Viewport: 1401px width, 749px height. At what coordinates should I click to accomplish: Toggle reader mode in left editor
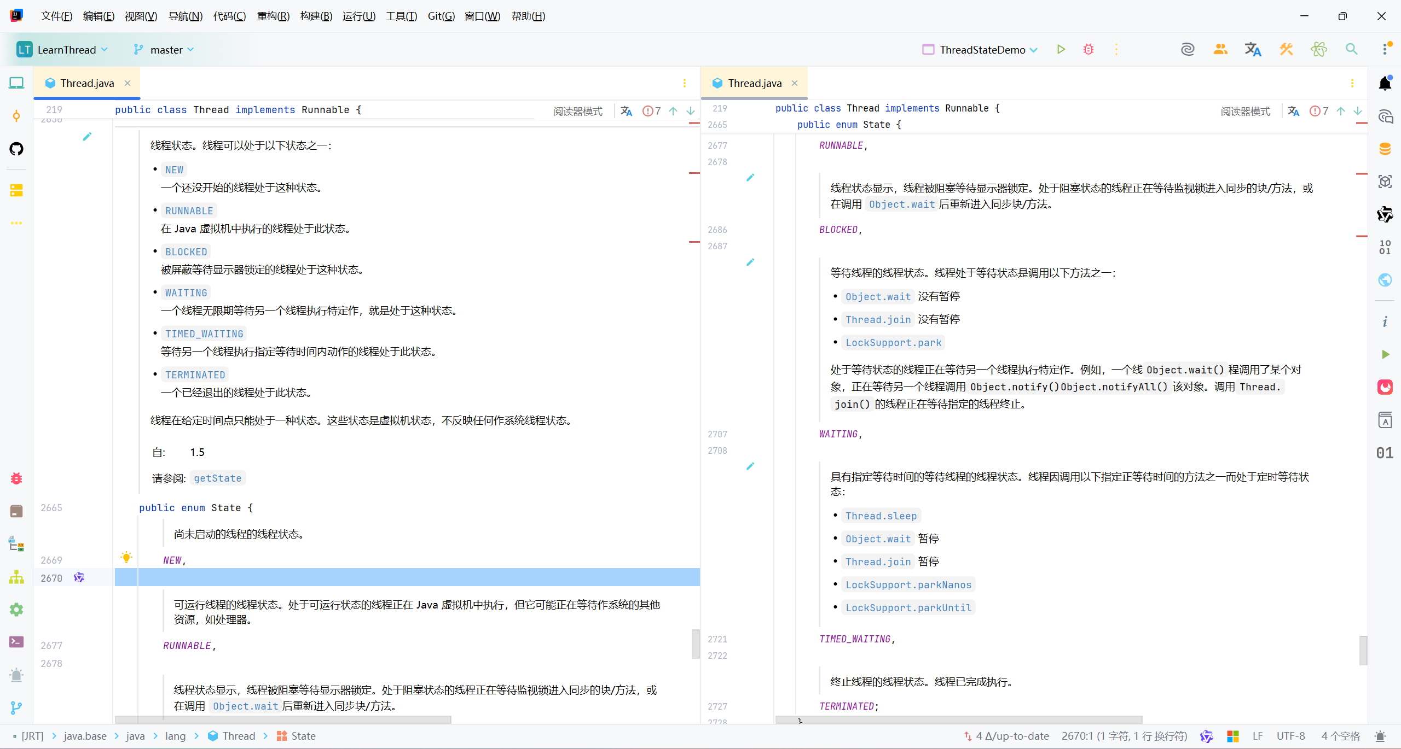pyautogui.click(x=577, y=112)
